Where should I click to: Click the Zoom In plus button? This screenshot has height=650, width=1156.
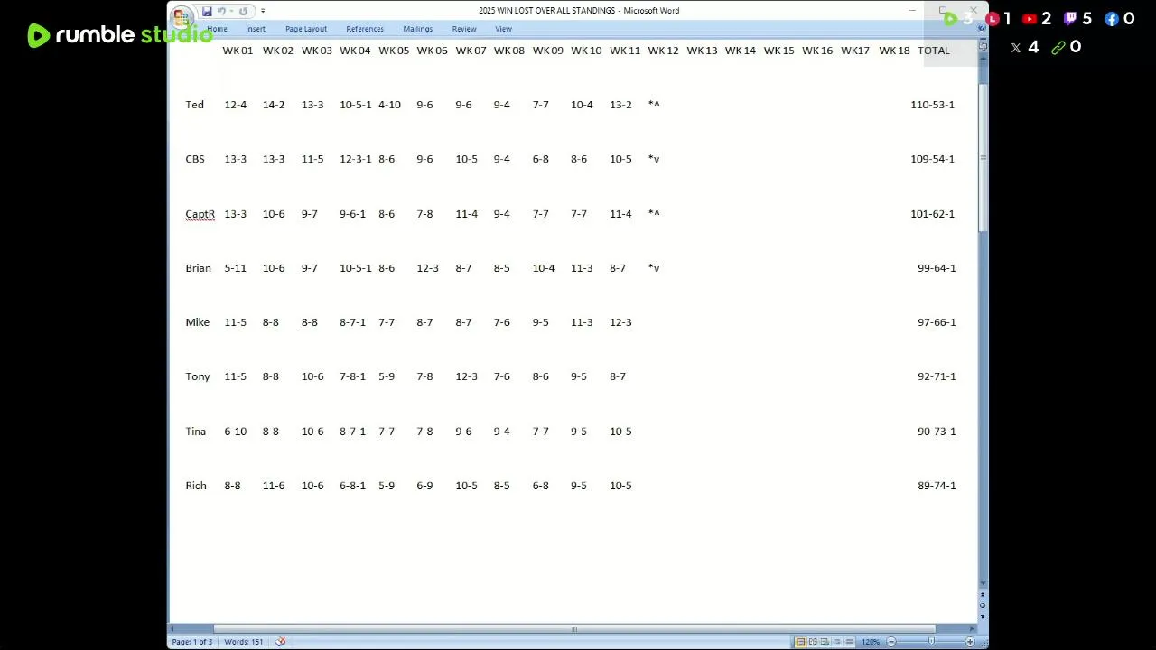click(970, 642)
